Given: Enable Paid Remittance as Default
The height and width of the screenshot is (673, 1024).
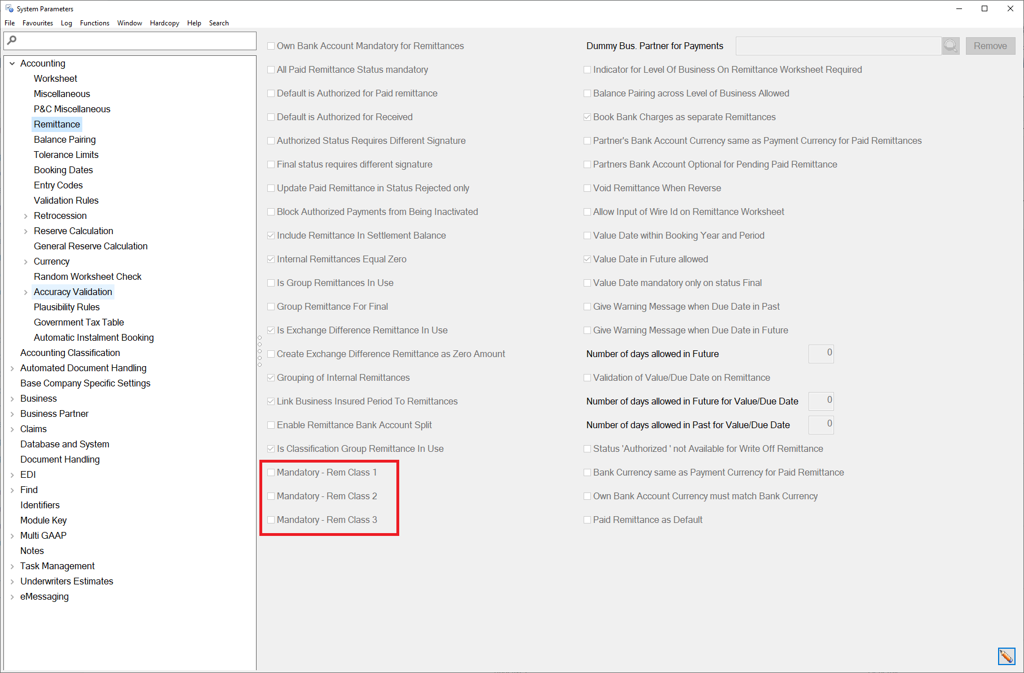Looking at the screenshot, I should 587,520.
